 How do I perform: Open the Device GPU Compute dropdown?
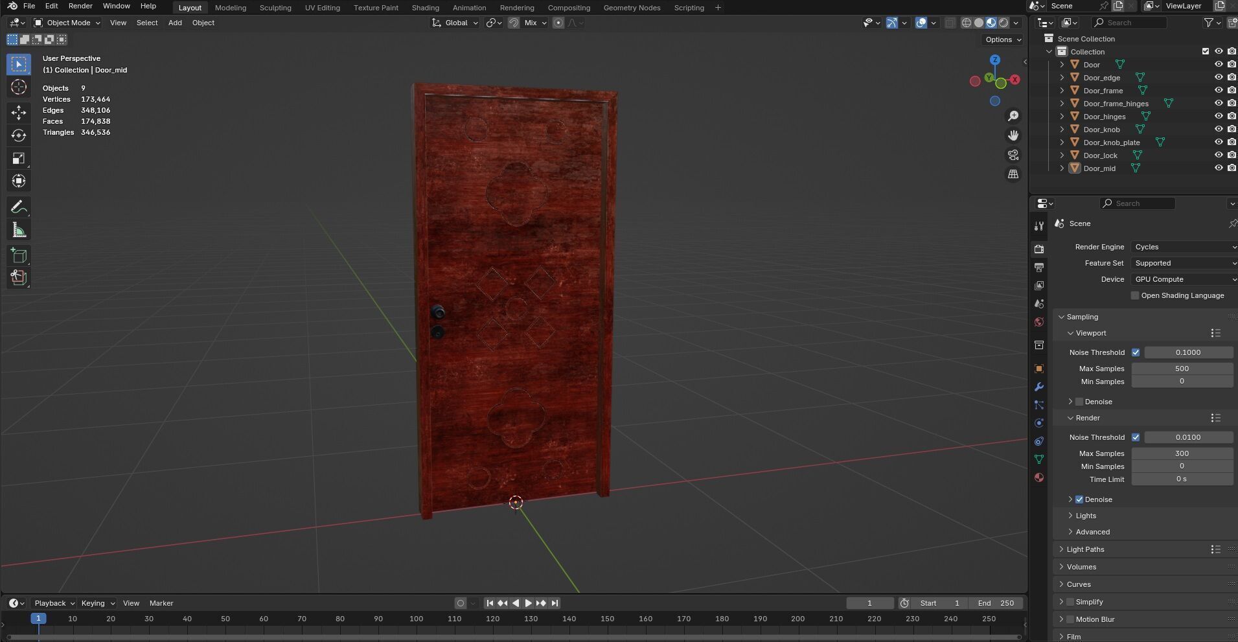point(1184,279)
